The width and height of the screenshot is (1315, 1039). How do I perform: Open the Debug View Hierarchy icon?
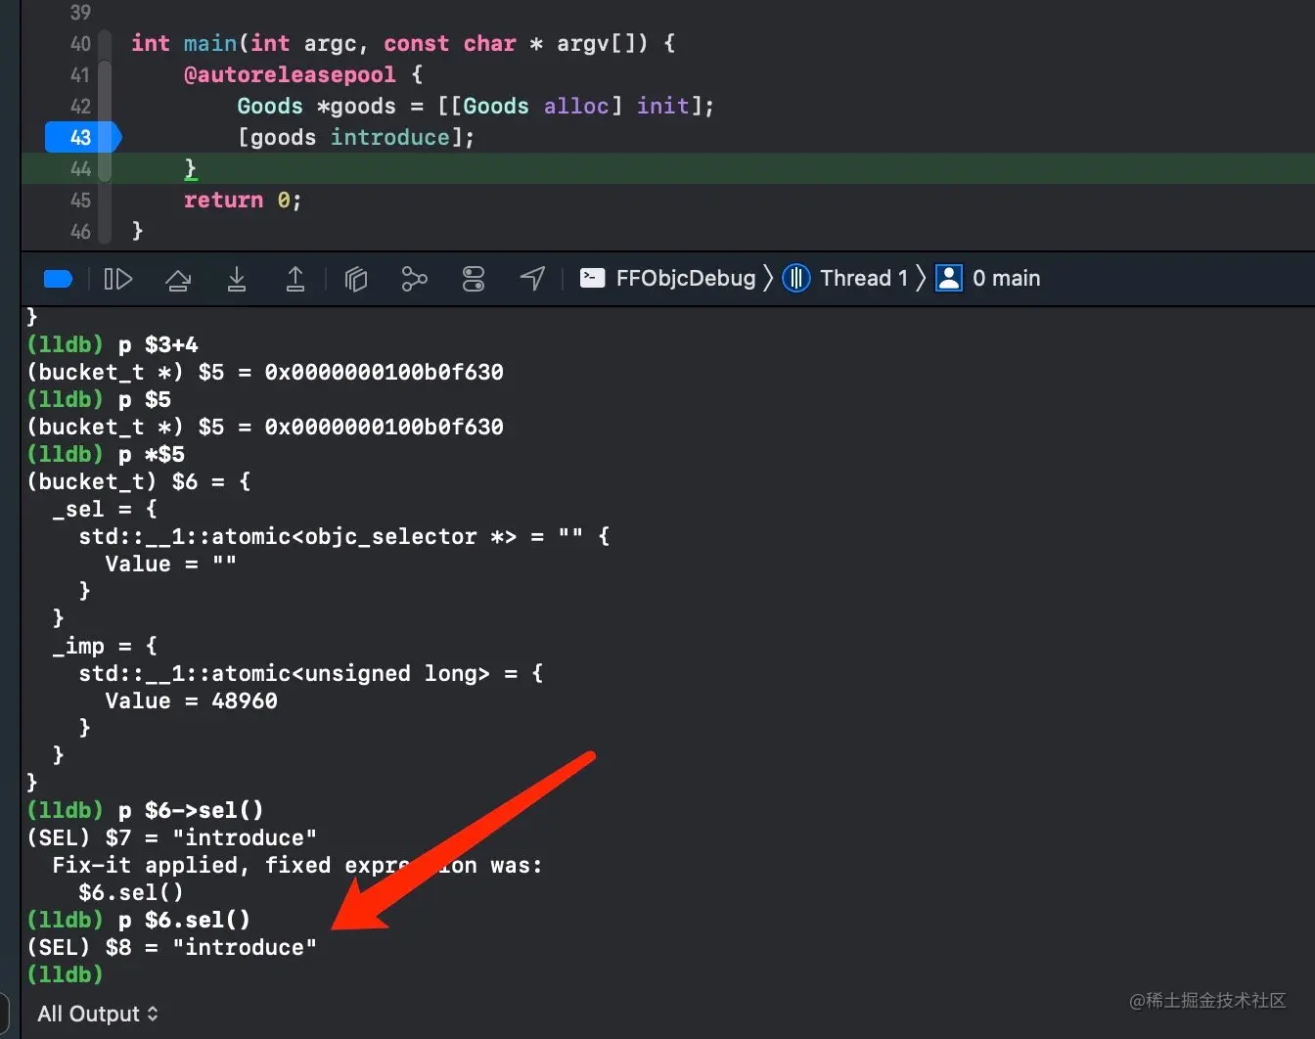point(356,279)
